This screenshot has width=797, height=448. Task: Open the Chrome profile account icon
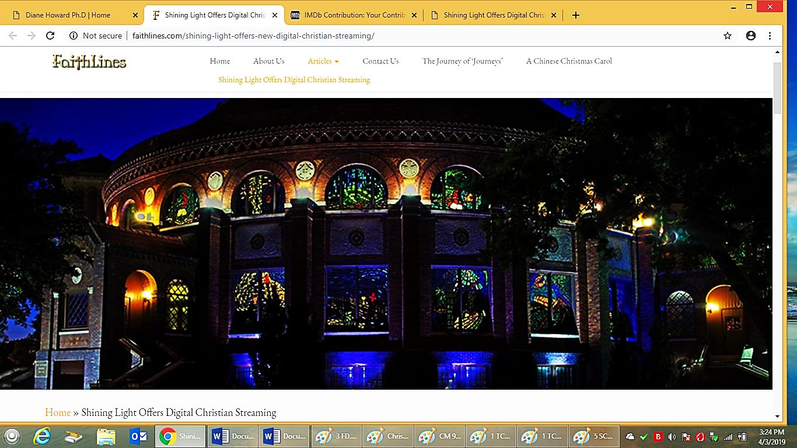point(751,36)
